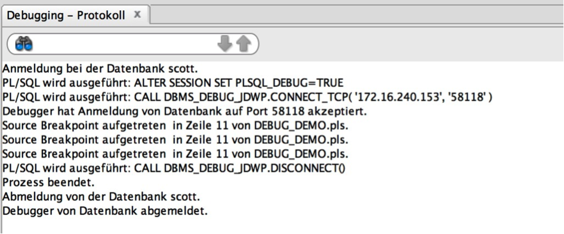Select the 'Port 58118 akzeptiert' log line

(184, 111)
